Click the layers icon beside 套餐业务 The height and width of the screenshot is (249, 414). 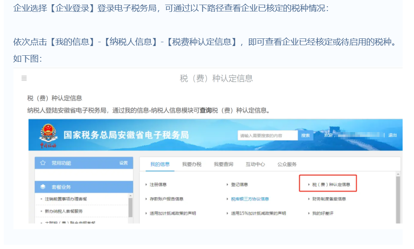43,187
